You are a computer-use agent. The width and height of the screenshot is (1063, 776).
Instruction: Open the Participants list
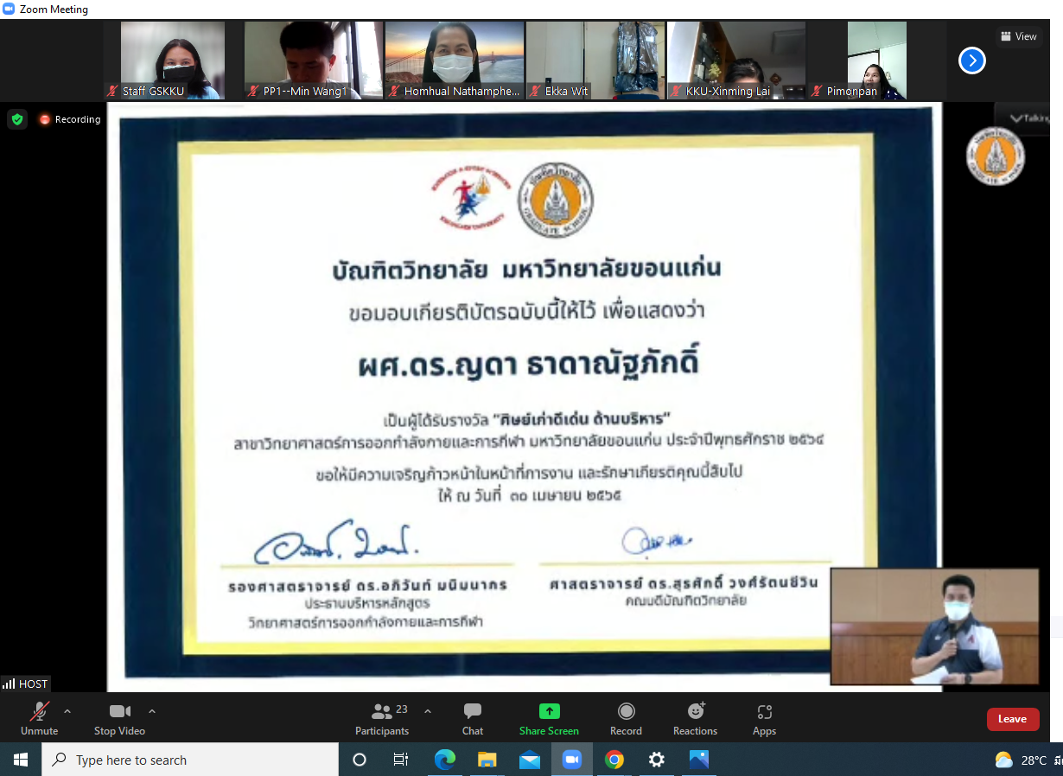382,718
